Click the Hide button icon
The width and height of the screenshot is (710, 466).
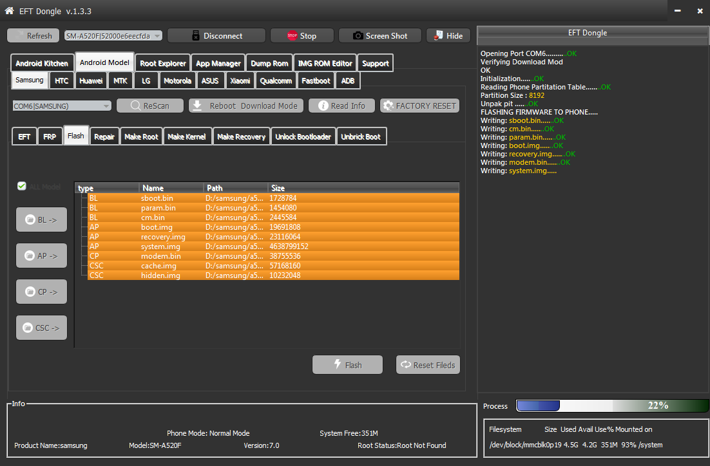[x=438, y=36]
